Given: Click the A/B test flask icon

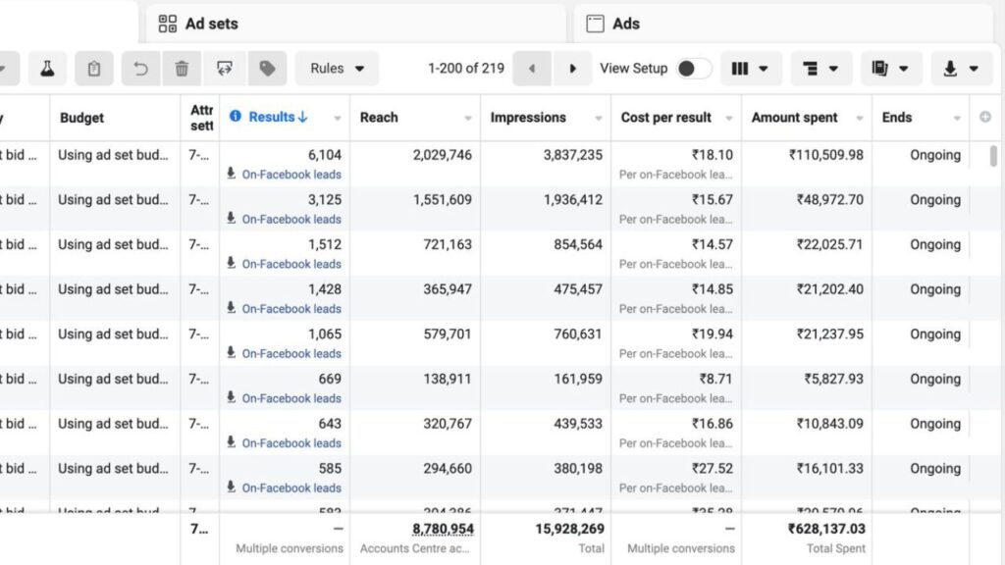Looking at the screenshot, I should [46, 69].
